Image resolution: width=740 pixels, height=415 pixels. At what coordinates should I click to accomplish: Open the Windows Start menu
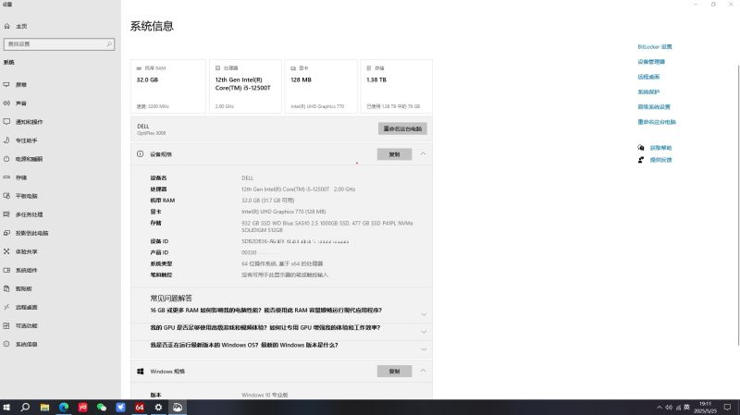click(x=6, y=407)
